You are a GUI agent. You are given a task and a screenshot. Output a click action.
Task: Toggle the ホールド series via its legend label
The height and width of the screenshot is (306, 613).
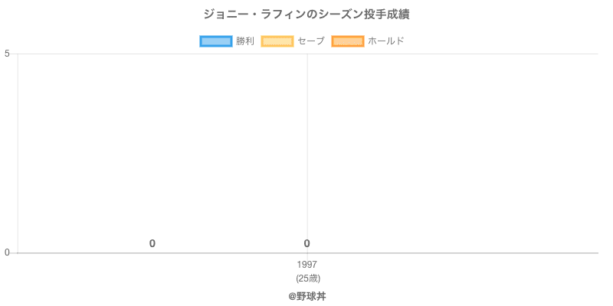386,41
